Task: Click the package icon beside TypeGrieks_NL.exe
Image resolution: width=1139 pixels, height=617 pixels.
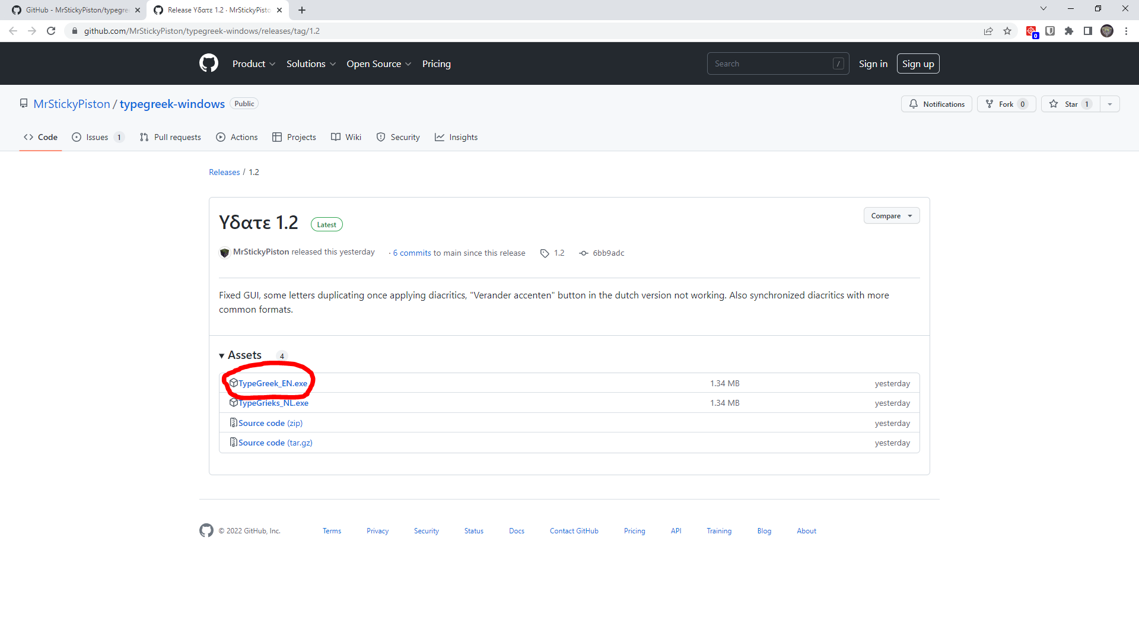Action: click(233, 403)
